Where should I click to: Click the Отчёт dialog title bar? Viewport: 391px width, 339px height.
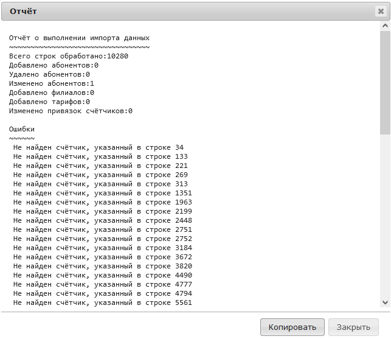[x=182, y=11]
